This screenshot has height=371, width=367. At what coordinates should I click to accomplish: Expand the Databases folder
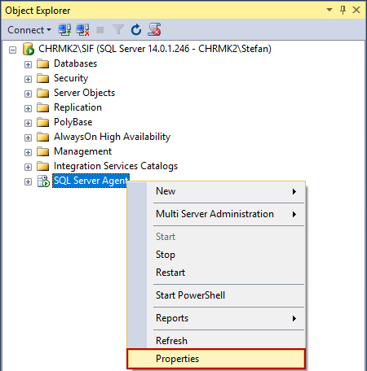click(x=28, y=64)
